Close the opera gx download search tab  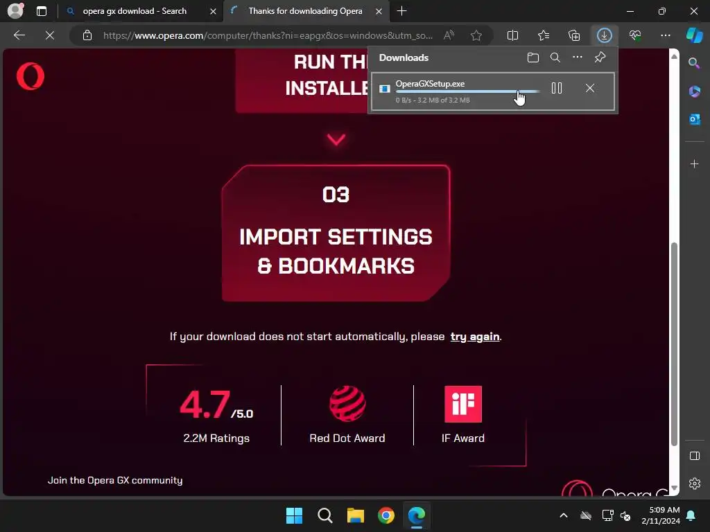[x=213, y=11]
